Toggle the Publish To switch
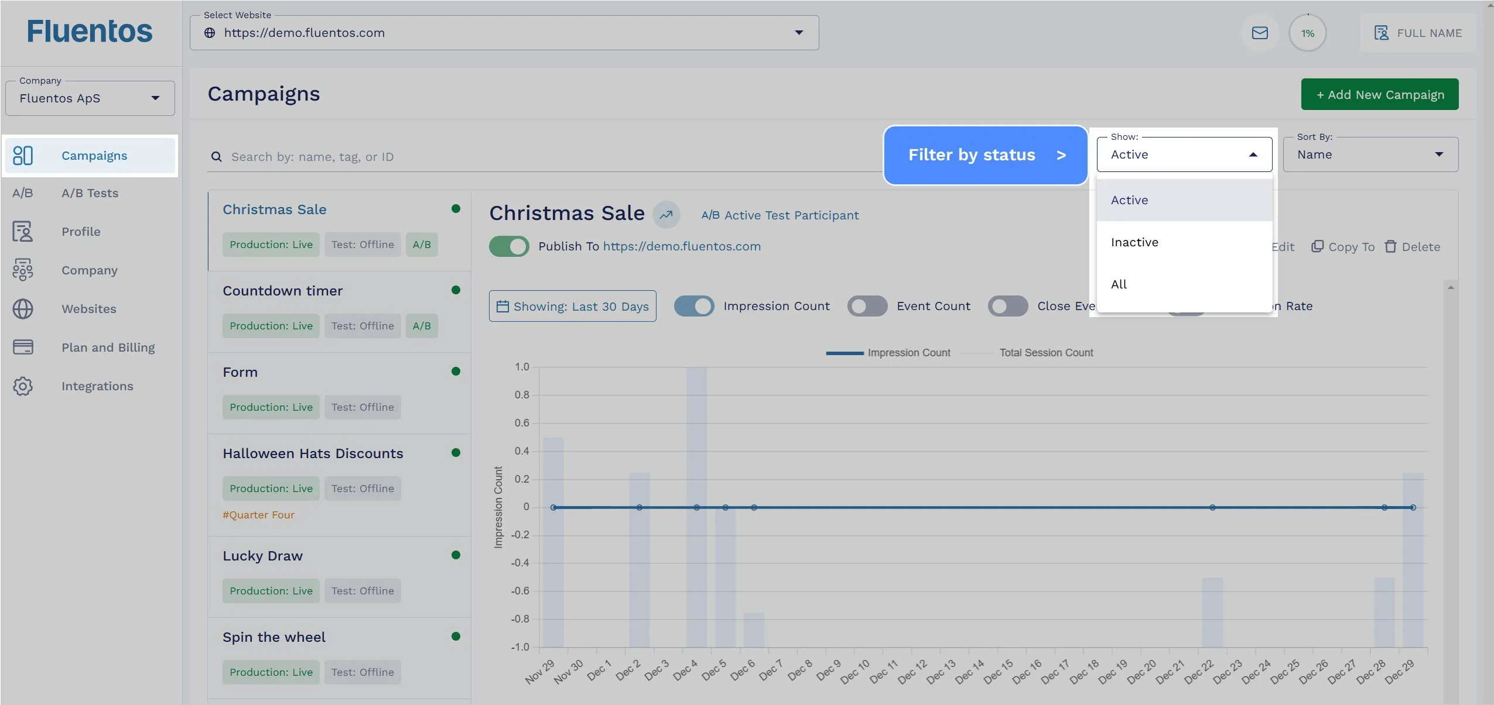Image resolution: width=1494 pixels, height=705 pixels. tap(509, 246)
